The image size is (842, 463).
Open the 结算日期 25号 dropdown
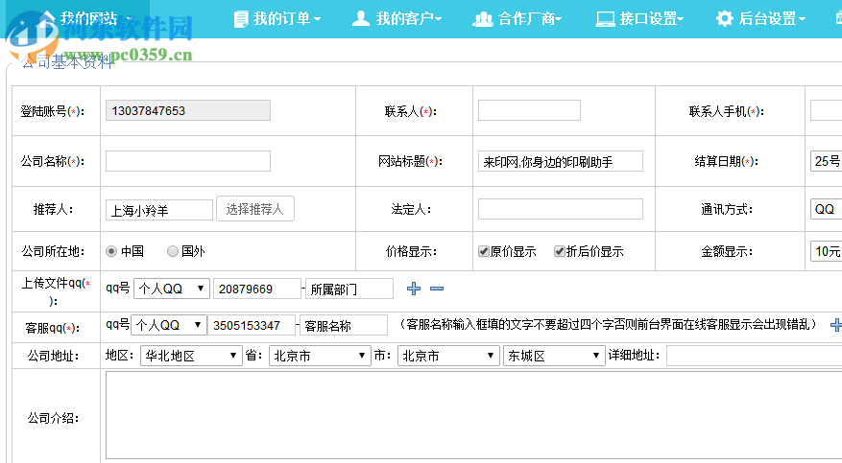[x=826, y=161]
